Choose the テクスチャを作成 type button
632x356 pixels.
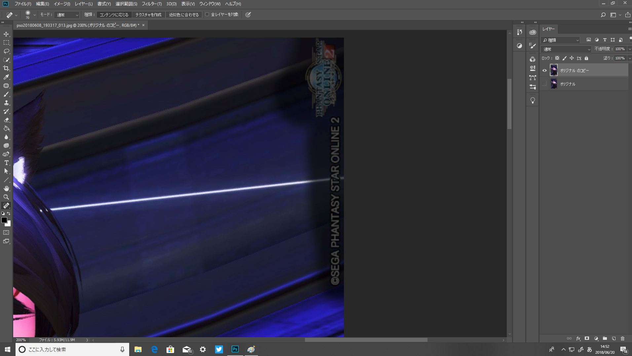[x=148, y=15]
